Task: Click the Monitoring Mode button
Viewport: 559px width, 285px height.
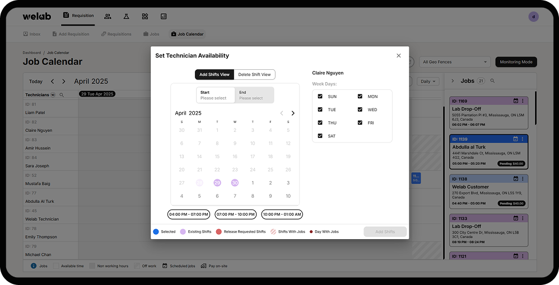Action: [x=516, y=62]
